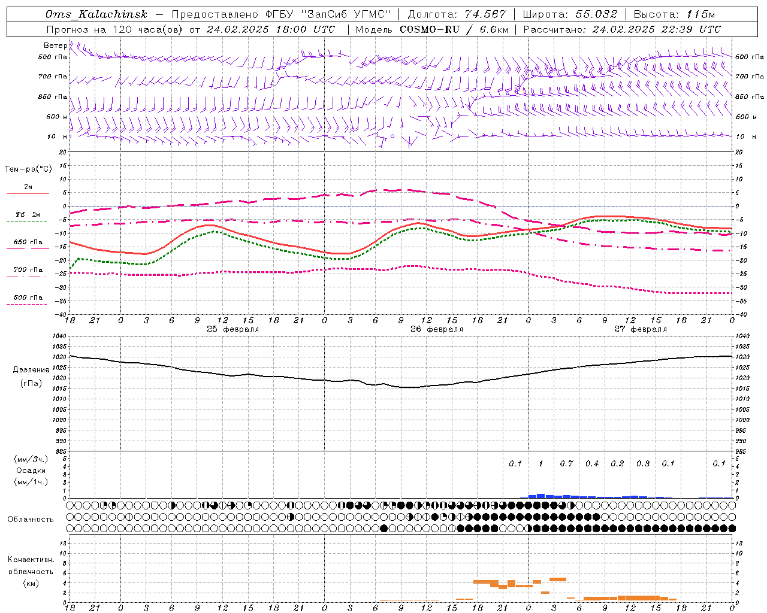Click the Тем-ра(°C) temperature axis title
The width and height of the screenshot is (767, 613).
(x=28, y=169)
